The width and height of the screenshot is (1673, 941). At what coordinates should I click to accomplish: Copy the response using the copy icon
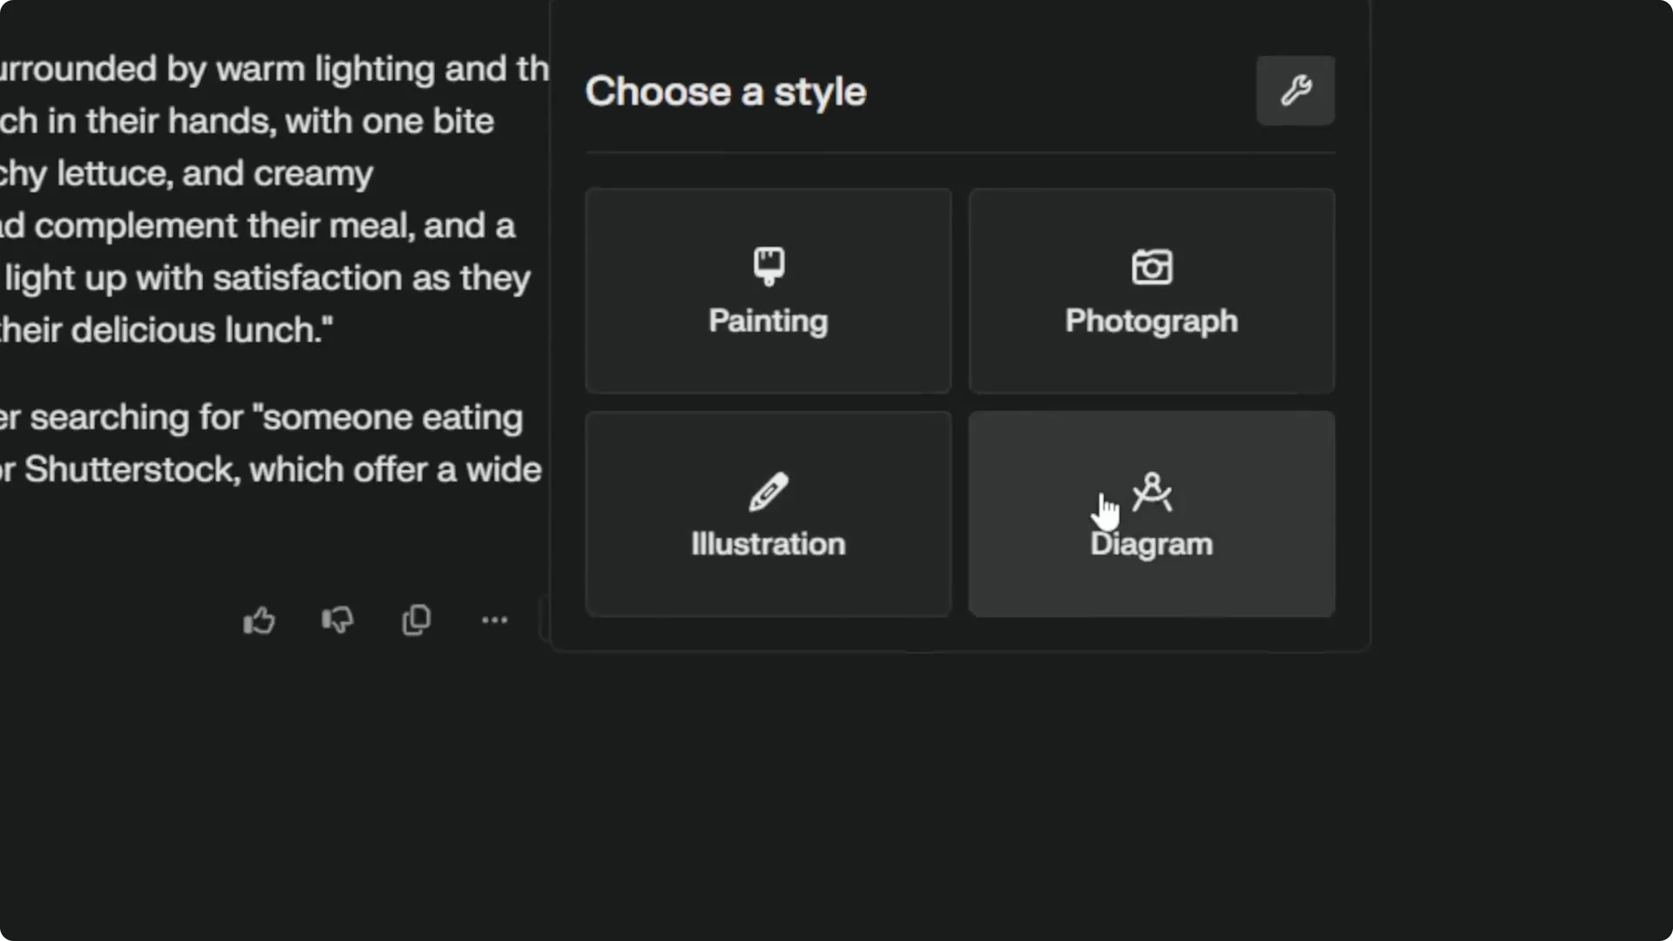(x=416, y=620)
